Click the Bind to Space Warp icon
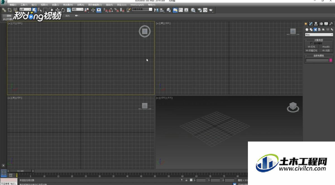The height and width of the screenshot is (185, 335). tap(15, 10)
